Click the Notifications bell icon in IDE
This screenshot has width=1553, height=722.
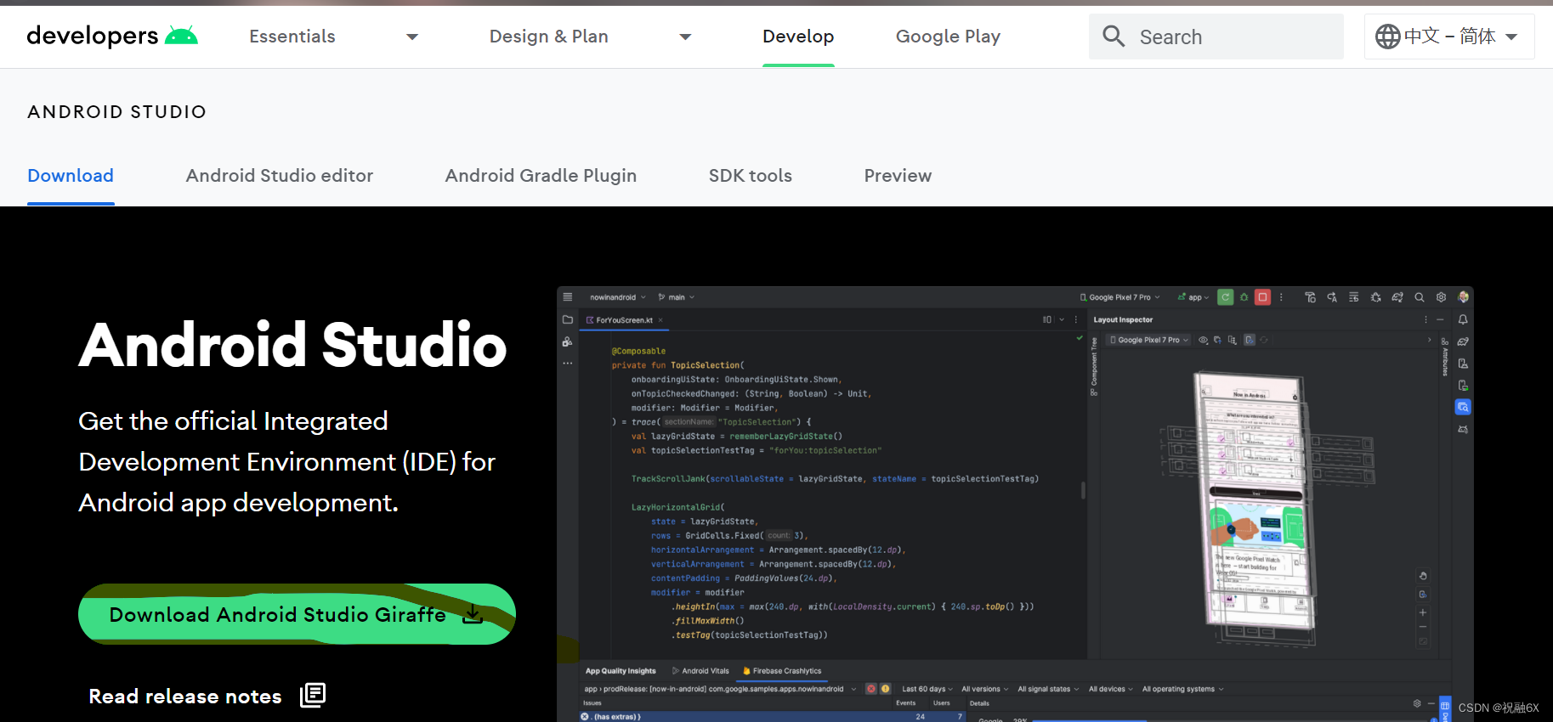click(1463, 319)
